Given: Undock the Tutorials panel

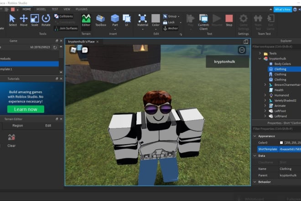Looking at the screenshot, I should (57, 79).
